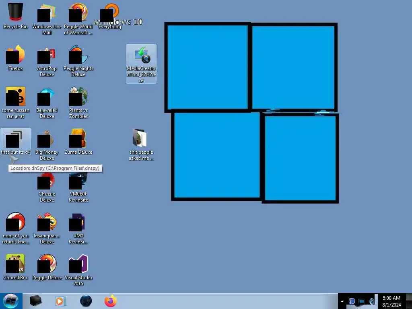Viewport: 412px width, 309px height.
Task: Select the Zuma Deluxe shortcut
Action: click(78, 142)
